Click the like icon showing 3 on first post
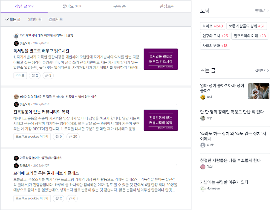The image size is (274, 210). (x=46, y=75)
